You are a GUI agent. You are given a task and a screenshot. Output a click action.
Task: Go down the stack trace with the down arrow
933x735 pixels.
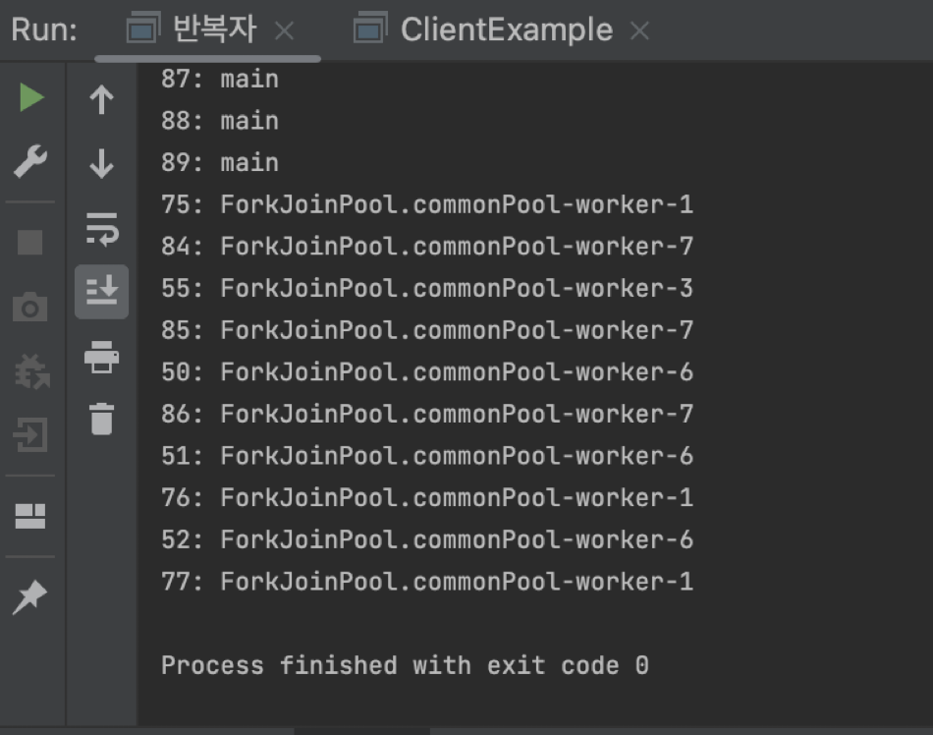pyautogui.click(x=102, y=164)
